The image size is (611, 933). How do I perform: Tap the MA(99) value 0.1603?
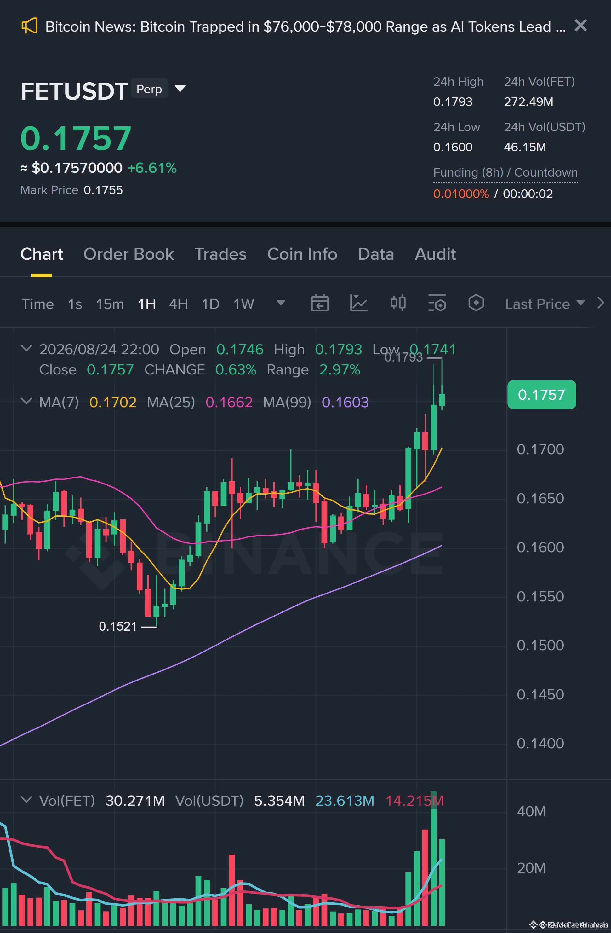point(345,402)
